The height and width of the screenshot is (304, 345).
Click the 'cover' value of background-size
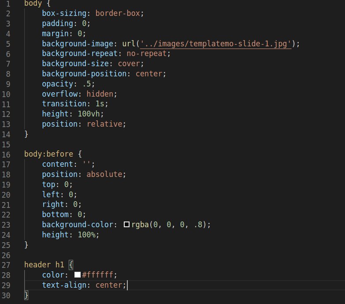click(129, 64)
